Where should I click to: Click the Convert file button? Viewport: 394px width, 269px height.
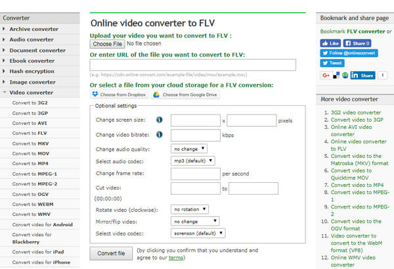111,253
